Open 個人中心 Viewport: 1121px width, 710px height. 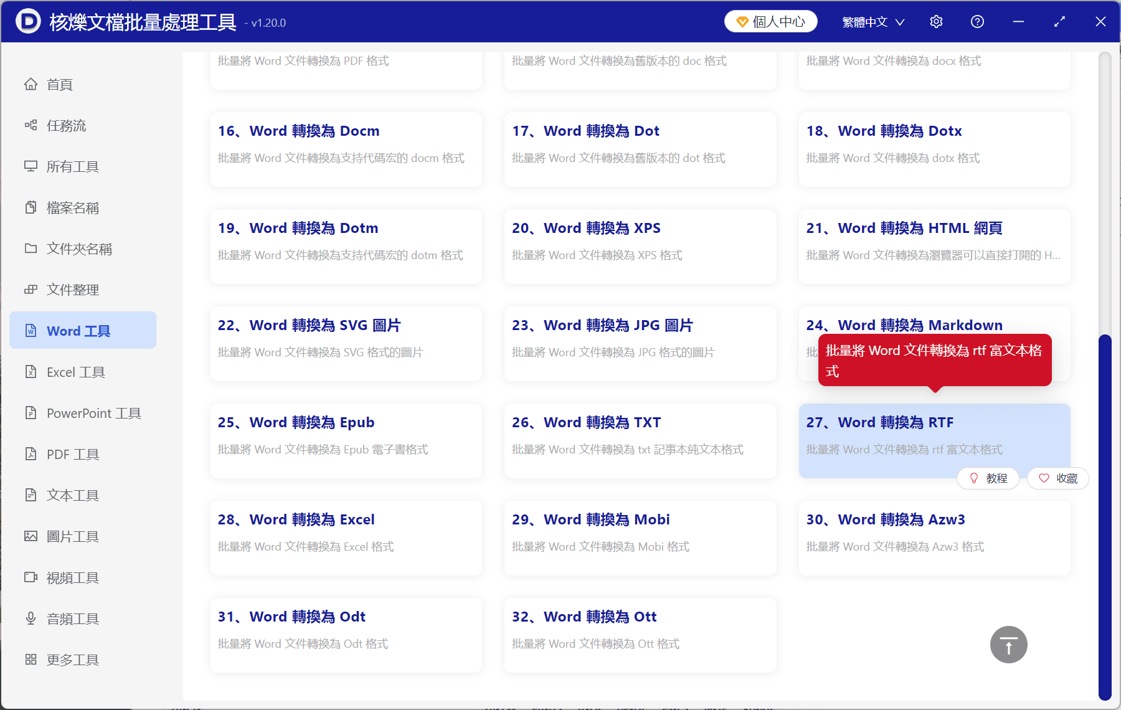pos(770,21)
